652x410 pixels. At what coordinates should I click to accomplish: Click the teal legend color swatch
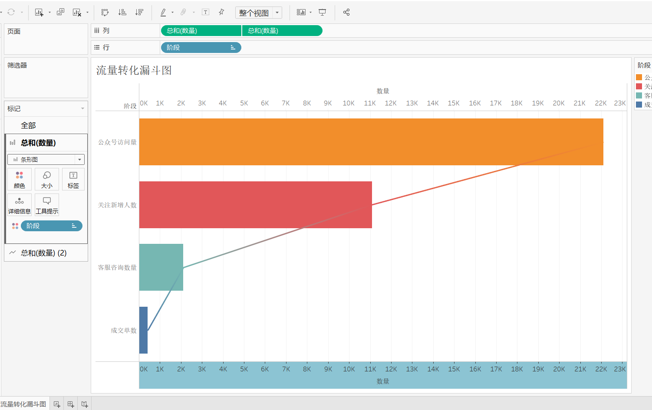tap(639, 95)
